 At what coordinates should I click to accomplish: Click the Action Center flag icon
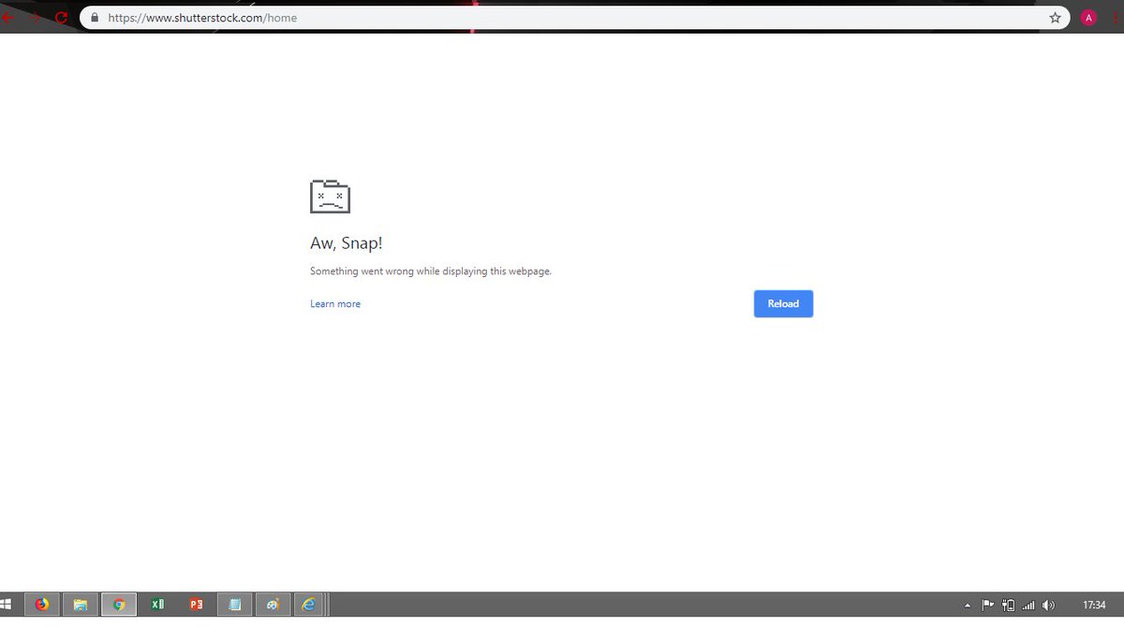pos(988,605)
